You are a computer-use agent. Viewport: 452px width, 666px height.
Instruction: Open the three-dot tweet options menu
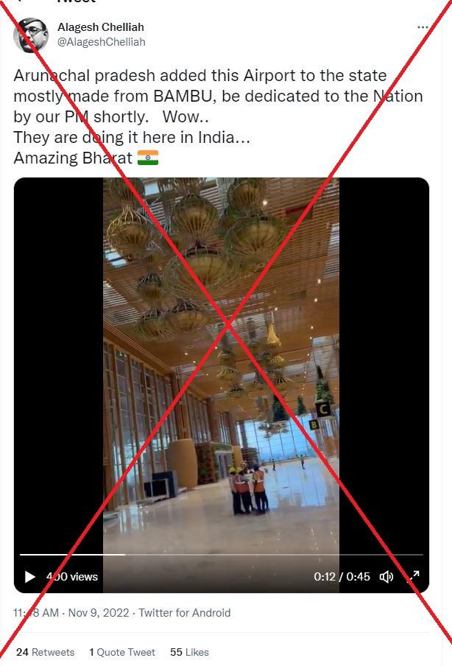pos(423,27)
